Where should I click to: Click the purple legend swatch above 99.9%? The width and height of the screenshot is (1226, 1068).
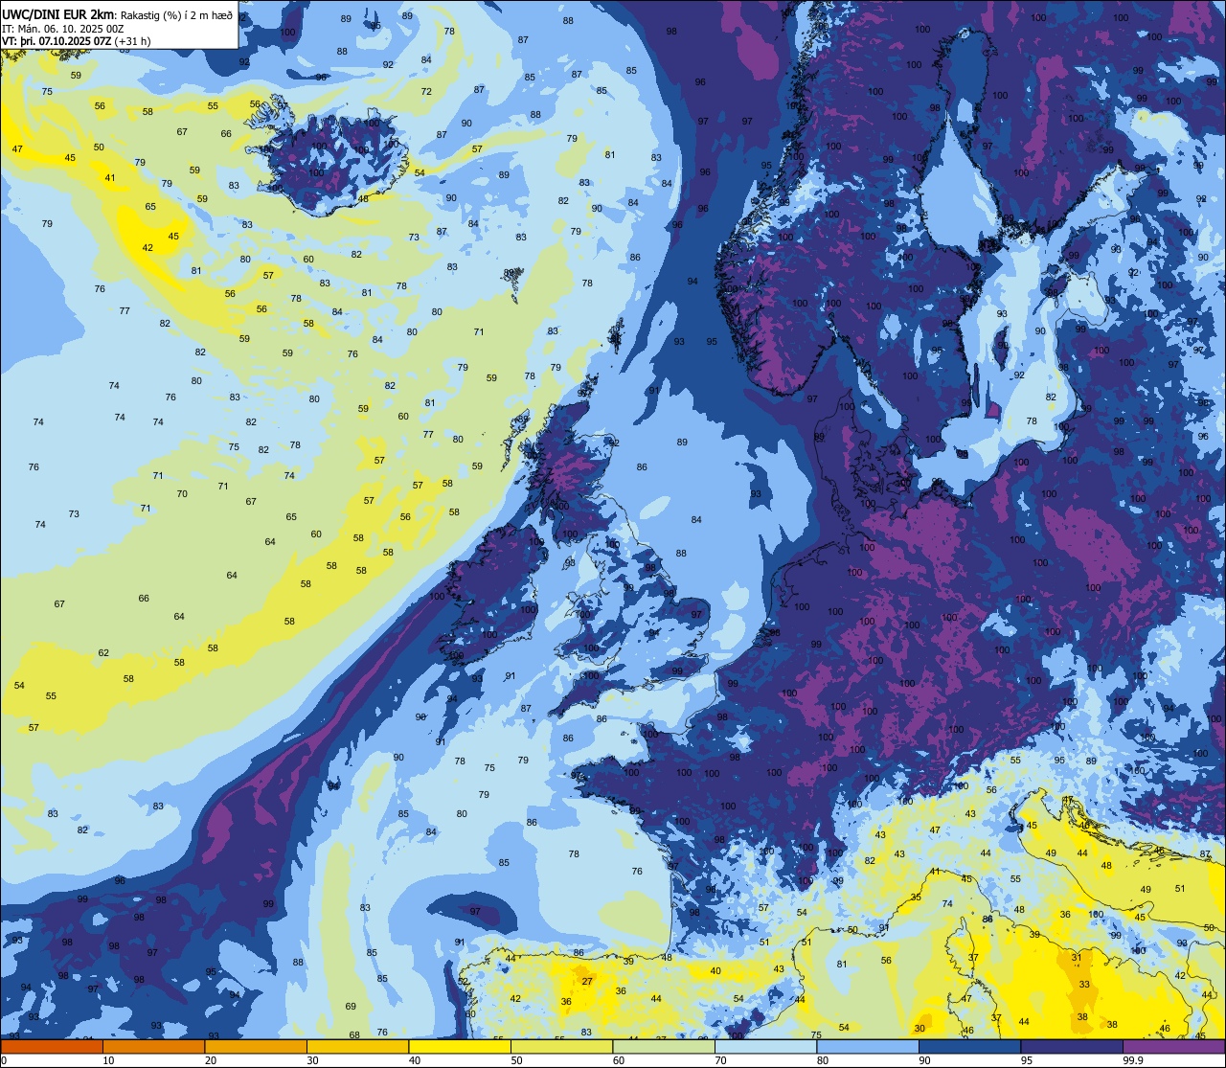click(x=1173, y=1046)
